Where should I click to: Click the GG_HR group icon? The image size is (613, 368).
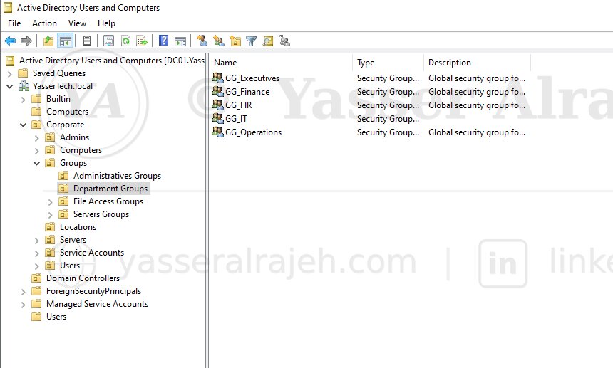pos(217,105)
